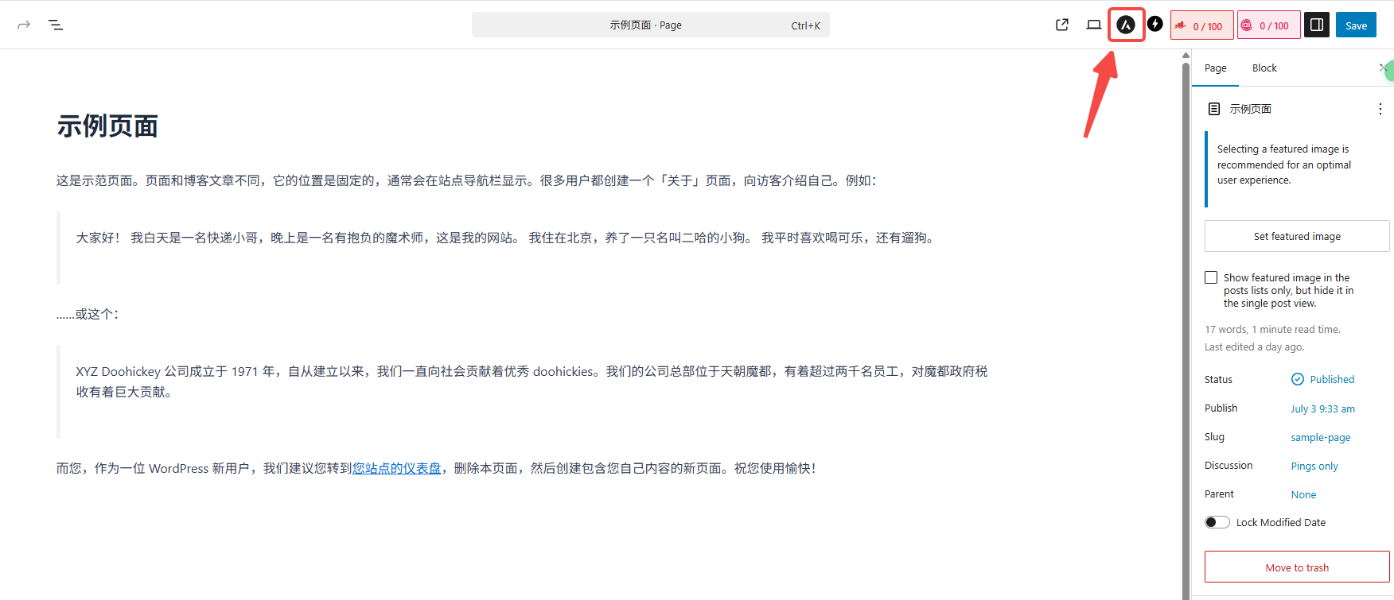Click the redo arrow icon
Image resolution: width=1394 pixels, height=600 pixels.
(24, 25)
